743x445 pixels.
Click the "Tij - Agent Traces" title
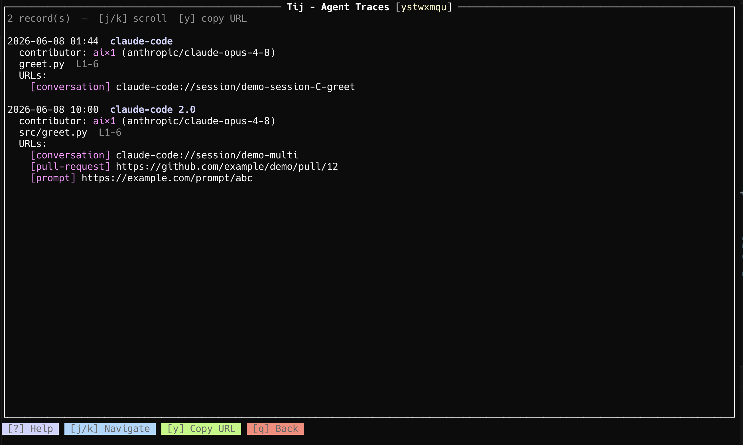click(x=338, y=7)
